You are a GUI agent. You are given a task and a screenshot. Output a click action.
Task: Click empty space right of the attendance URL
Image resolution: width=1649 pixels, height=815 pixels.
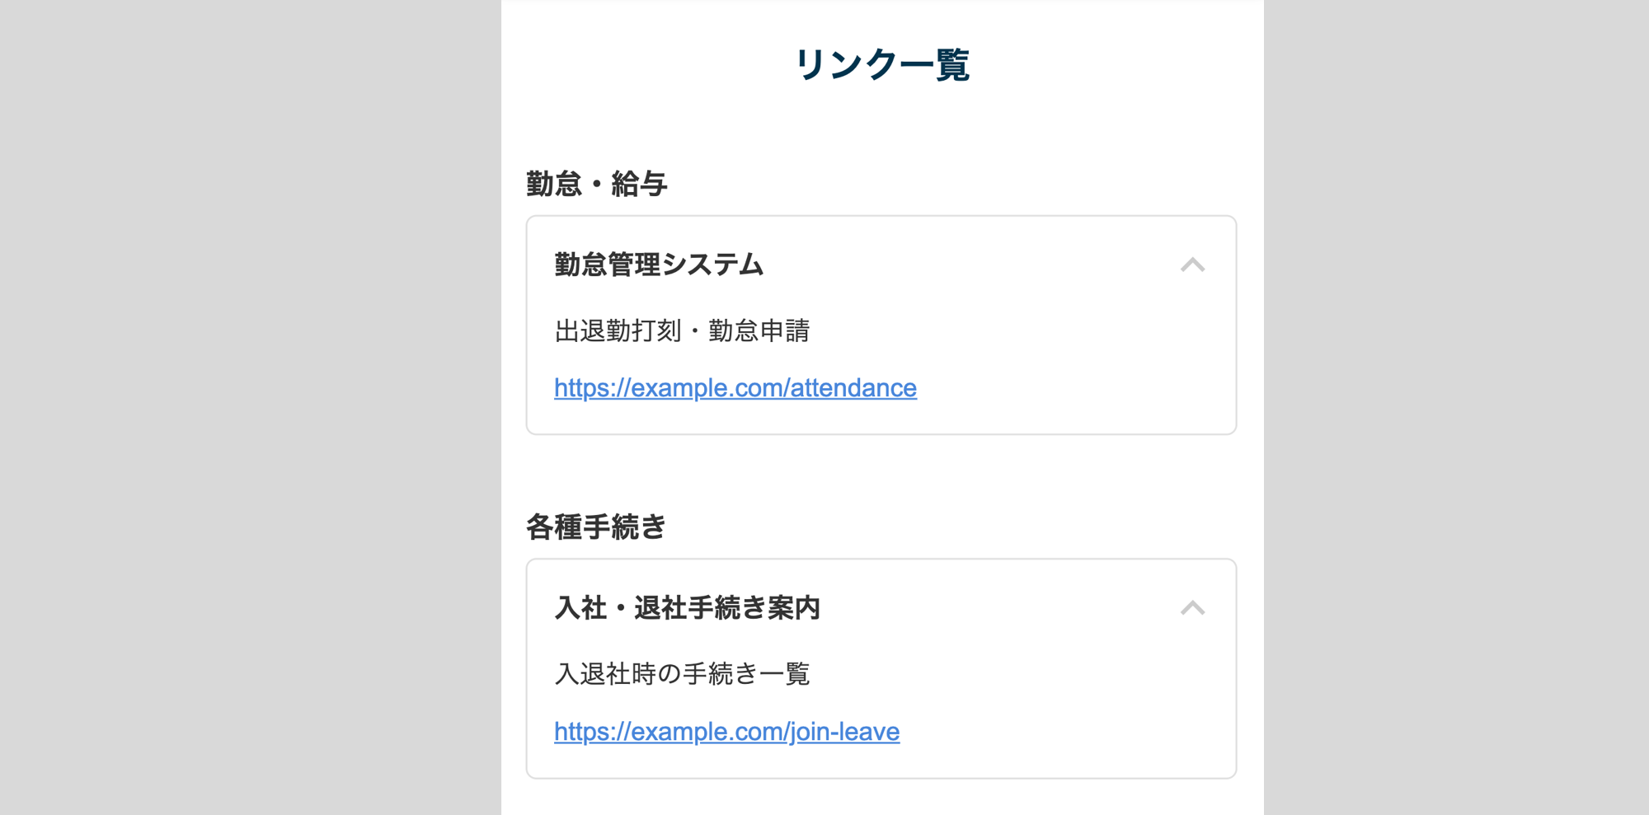[1072, 388]
